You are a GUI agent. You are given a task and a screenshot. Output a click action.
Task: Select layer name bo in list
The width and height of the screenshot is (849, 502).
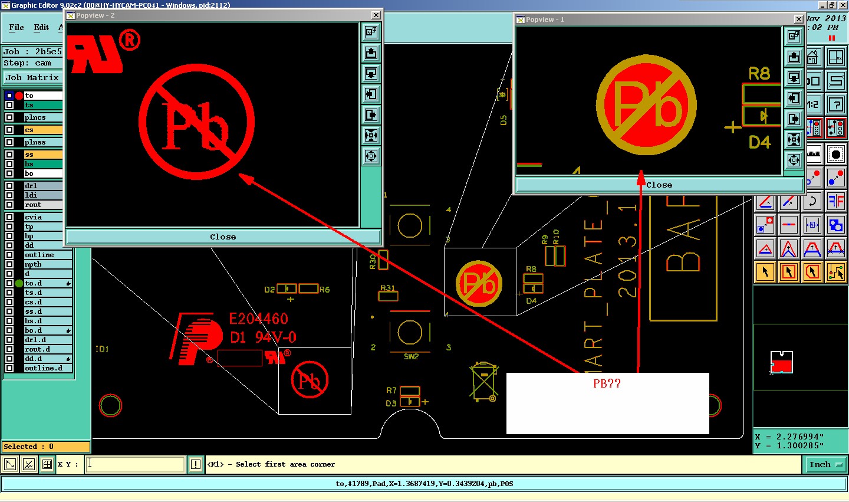(43, 173)
